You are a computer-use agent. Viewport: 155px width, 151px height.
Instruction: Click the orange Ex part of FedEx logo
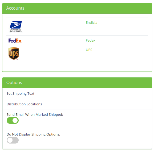(x=19, y=41)
